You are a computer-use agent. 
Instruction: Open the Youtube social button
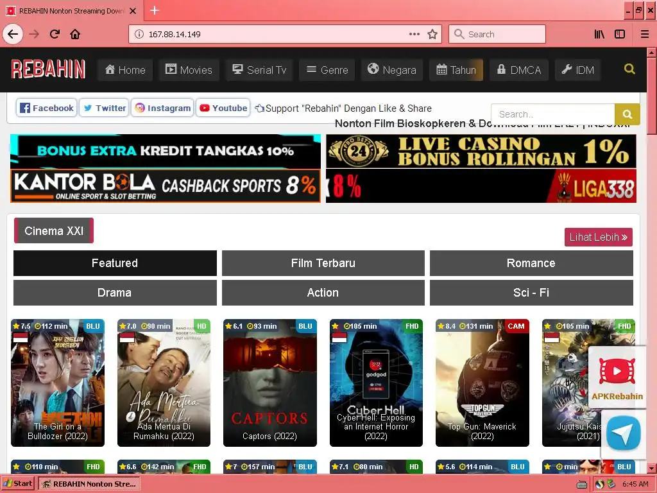tap(223, 108)
